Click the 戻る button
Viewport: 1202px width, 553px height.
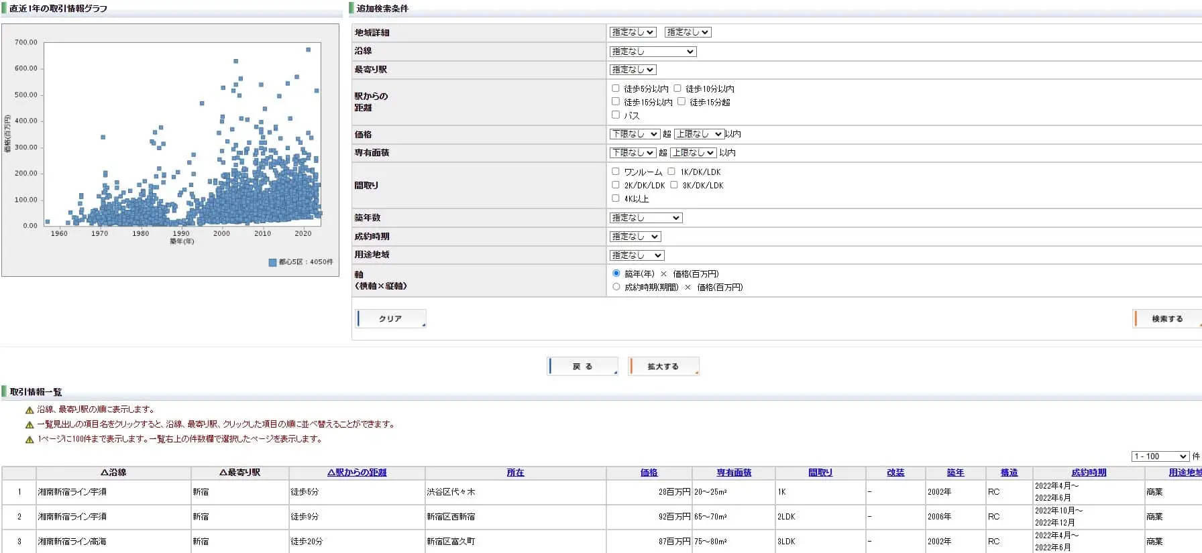point(582,367)
